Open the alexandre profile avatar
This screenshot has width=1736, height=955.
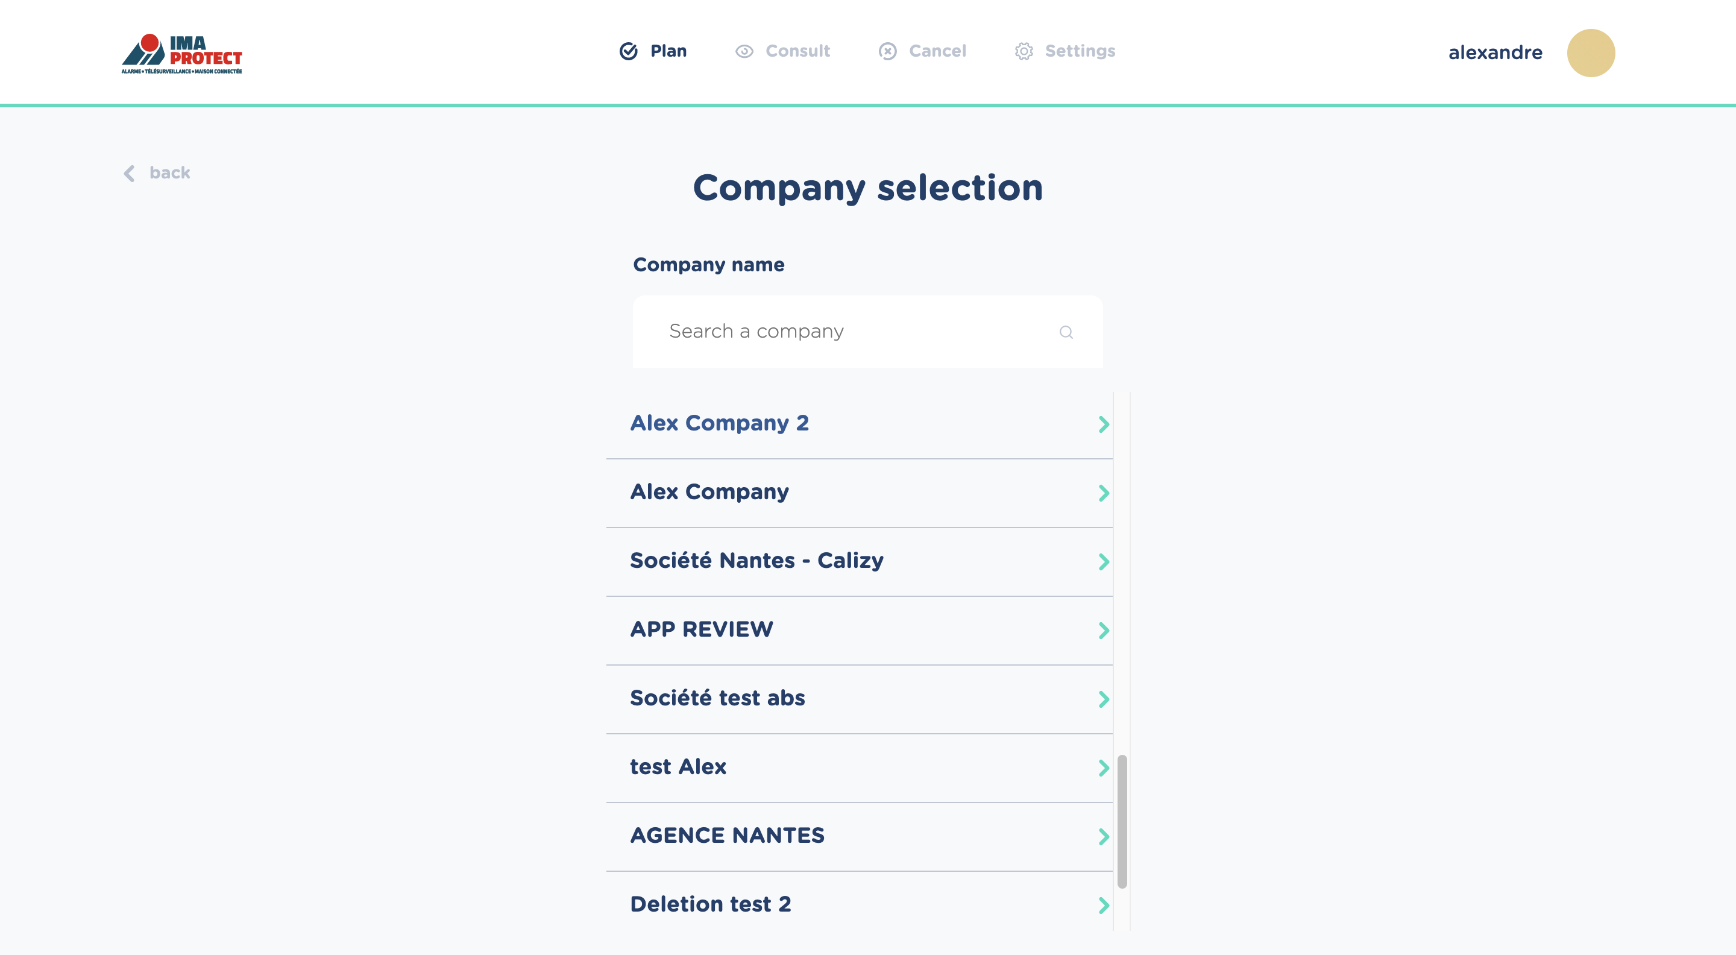[x=1591, y=52]
